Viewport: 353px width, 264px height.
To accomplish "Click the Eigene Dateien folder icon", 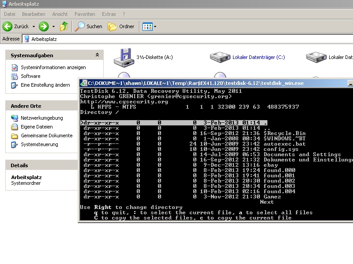I will [15, 127].
